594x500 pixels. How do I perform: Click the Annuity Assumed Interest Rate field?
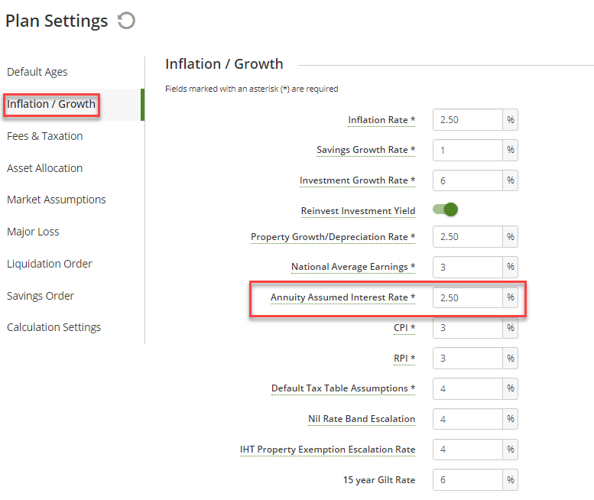point(467,297)
